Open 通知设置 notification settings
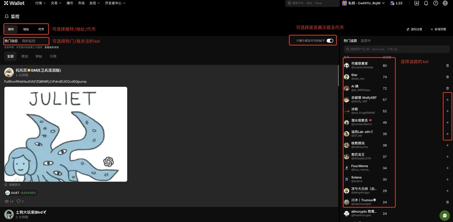The height and width of the screenshot is (222, 453). coord(414,29)
